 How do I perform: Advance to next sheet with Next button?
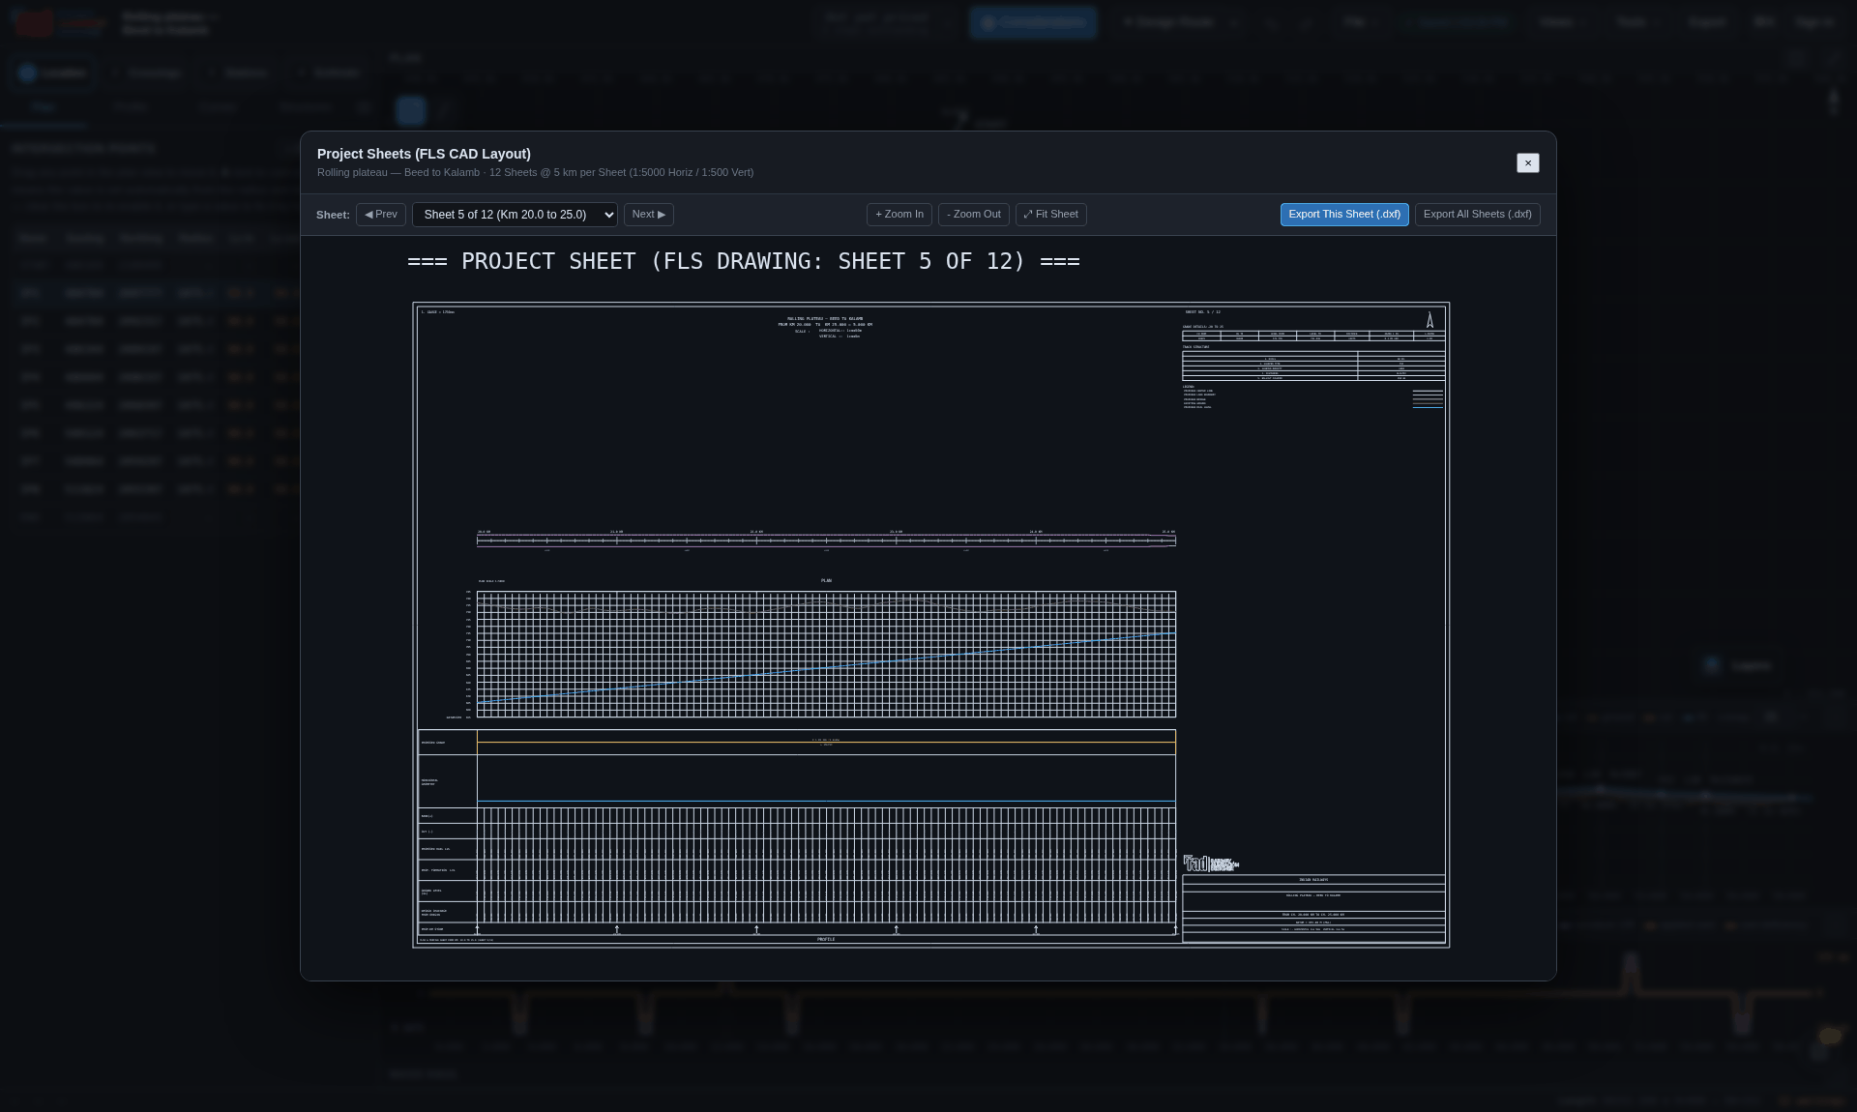click(649, 215)
